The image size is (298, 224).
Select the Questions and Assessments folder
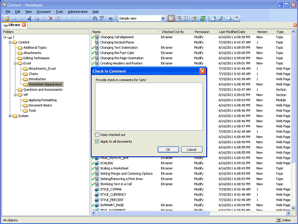point(43,90)
